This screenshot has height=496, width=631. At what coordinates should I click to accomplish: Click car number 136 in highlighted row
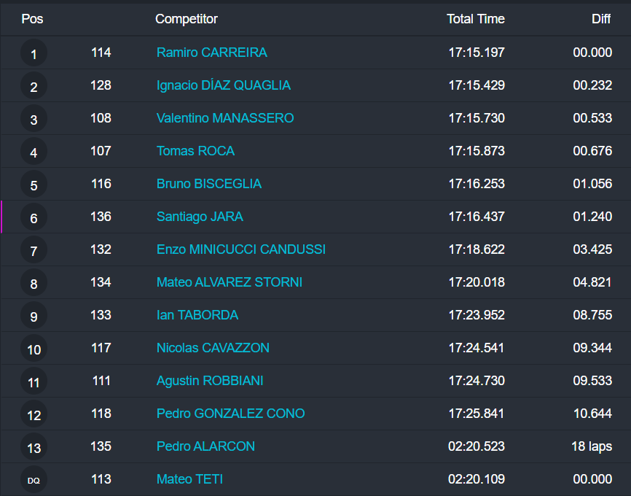(101, 217)
